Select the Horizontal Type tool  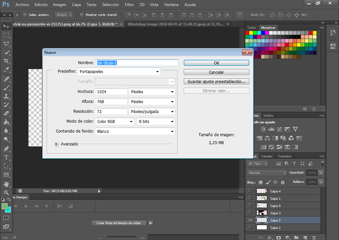click(x=6, y=157)
